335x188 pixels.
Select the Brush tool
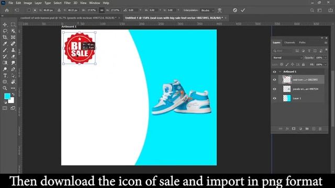click(x=5, y=50)
